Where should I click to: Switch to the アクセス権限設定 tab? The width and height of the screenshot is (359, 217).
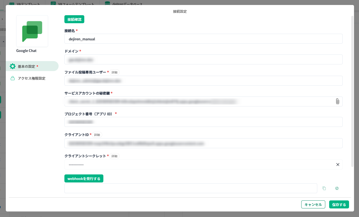(32, 78)
